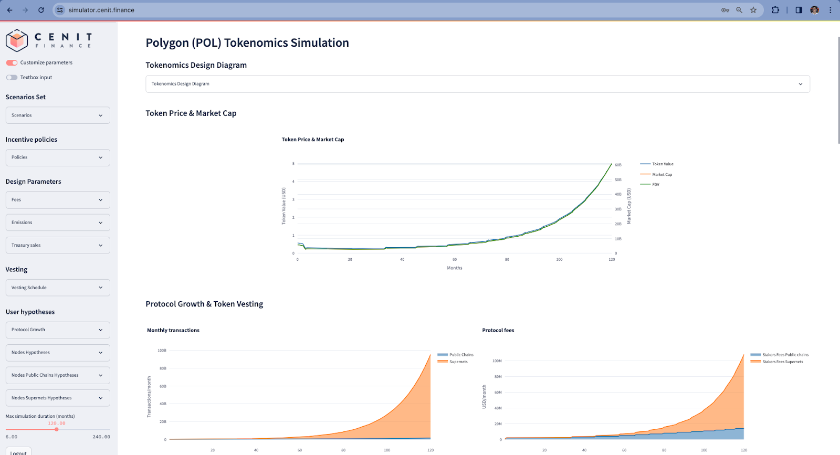The image size is (840, 455).
Task: Expand the Tokenomics Design Diagram expander
Action: click(478, 84)
